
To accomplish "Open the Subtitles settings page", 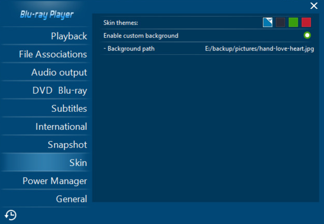I will pos(45,108).
